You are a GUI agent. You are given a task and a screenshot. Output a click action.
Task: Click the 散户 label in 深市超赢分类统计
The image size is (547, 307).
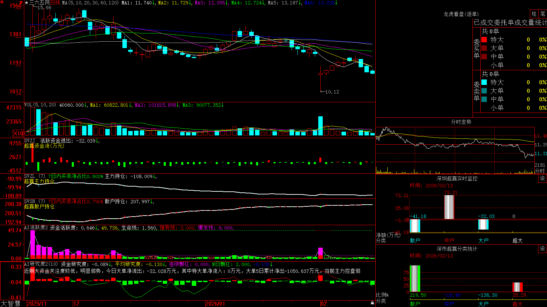pos(415,304)
